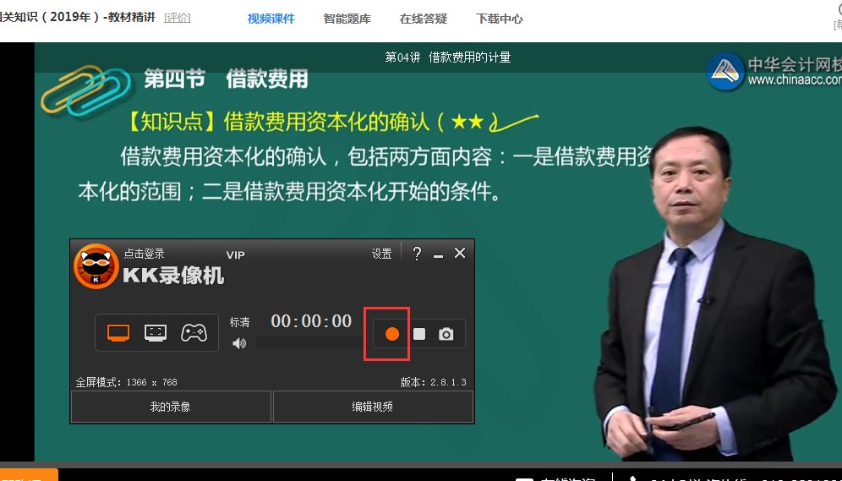Click the VIP label in KK录像机
The height and width of the screenshot is (481, 842).
pyautogui.click(x=236, y=255)
